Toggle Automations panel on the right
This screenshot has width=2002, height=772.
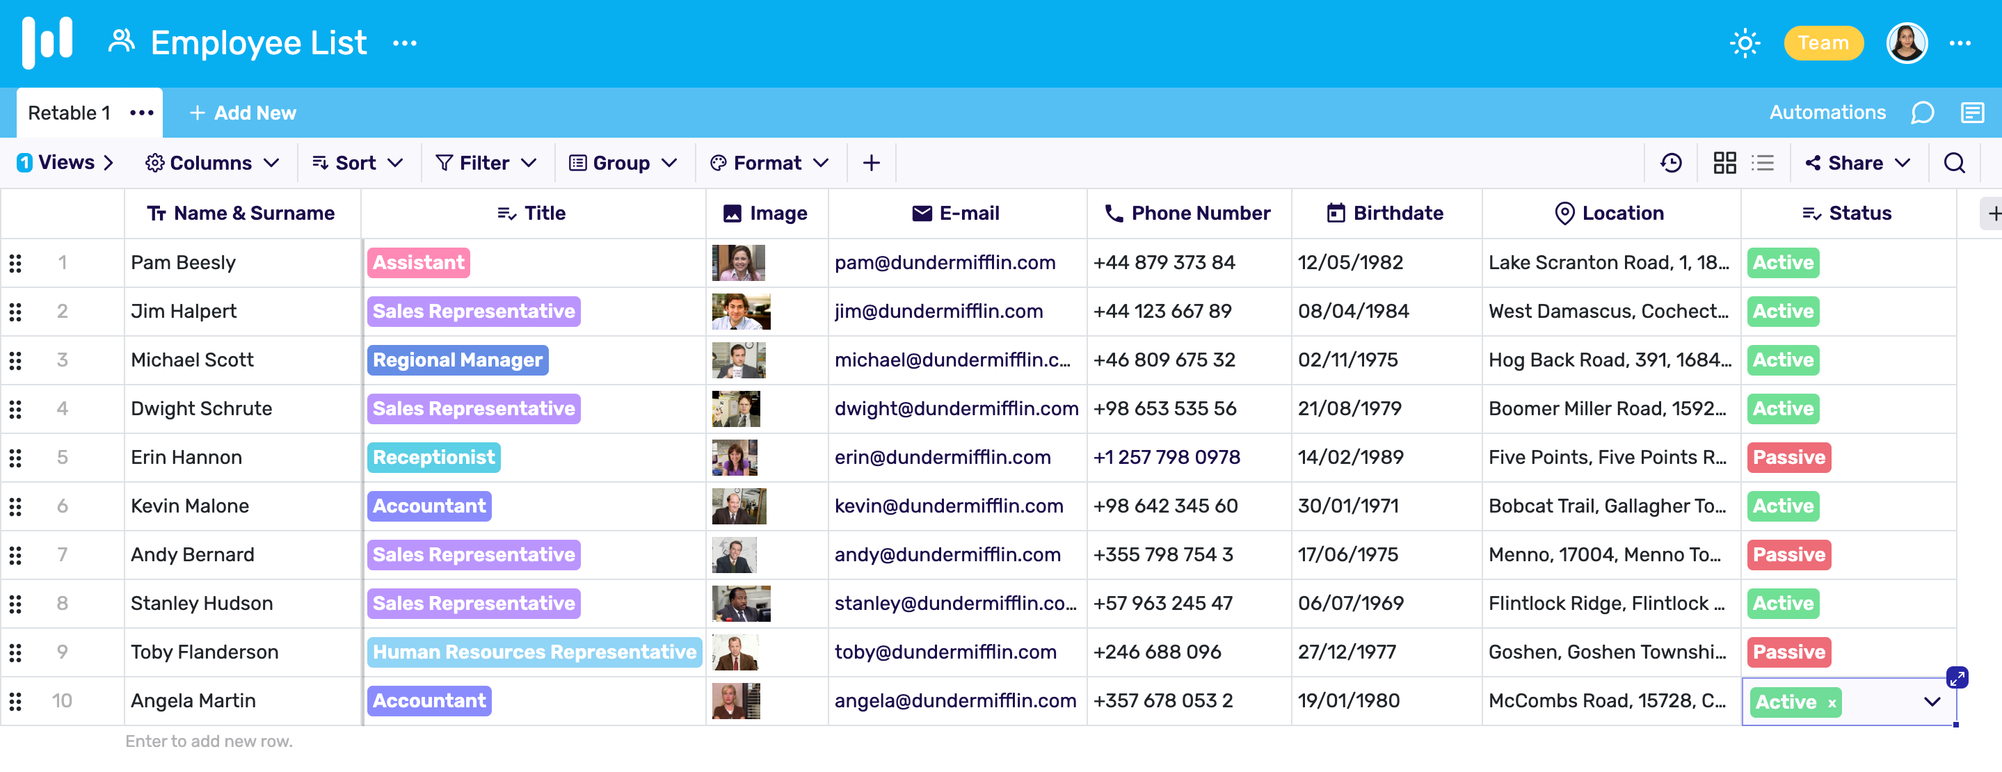(x=1827, y=112)
